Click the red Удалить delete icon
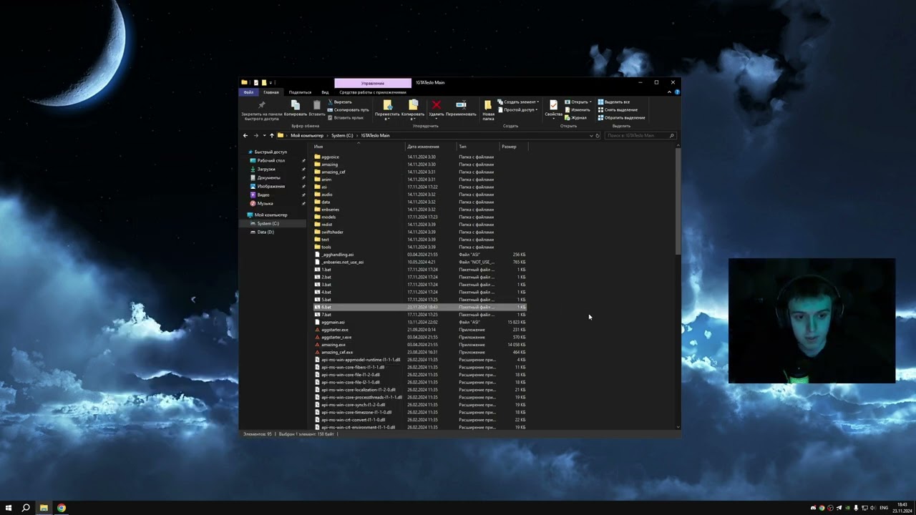This screenshot has height=515, width=916. point(436,105)
